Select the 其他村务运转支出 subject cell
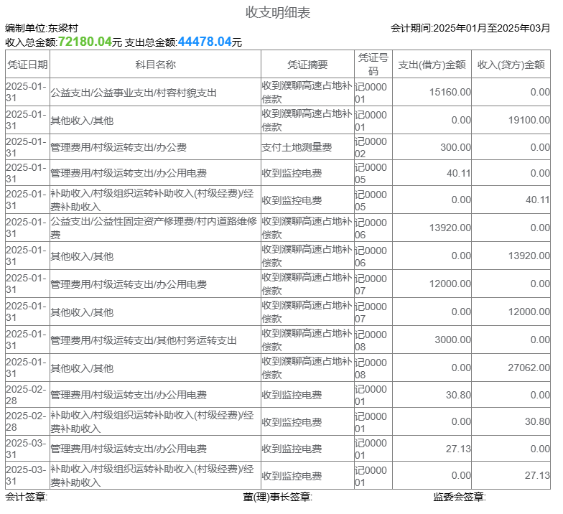The height and width of the screenshot is (514, 563). point(144,340)
